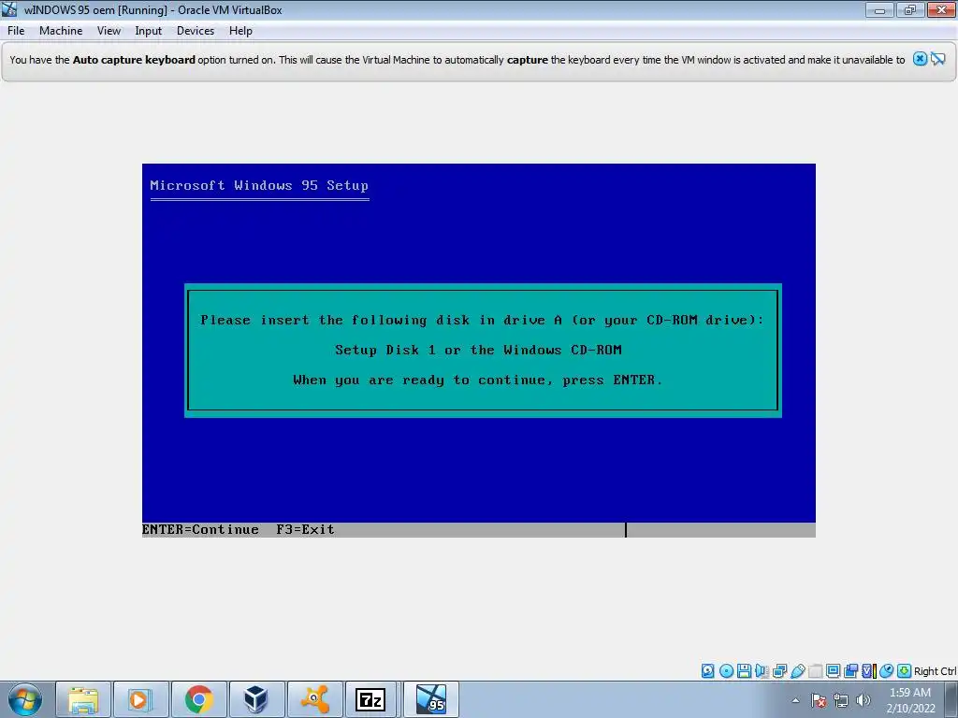958x718 pixels.
Task: Click the shared folders status icon
Action: coord(815,671)
